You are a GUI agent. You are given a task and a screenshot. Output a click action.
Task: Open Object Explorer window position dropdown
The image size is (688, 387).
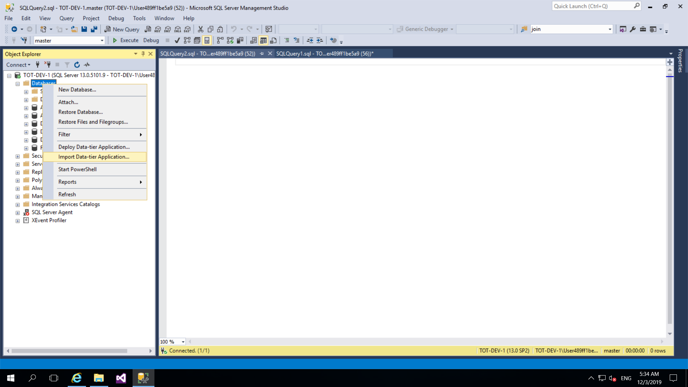click(135, 54)
